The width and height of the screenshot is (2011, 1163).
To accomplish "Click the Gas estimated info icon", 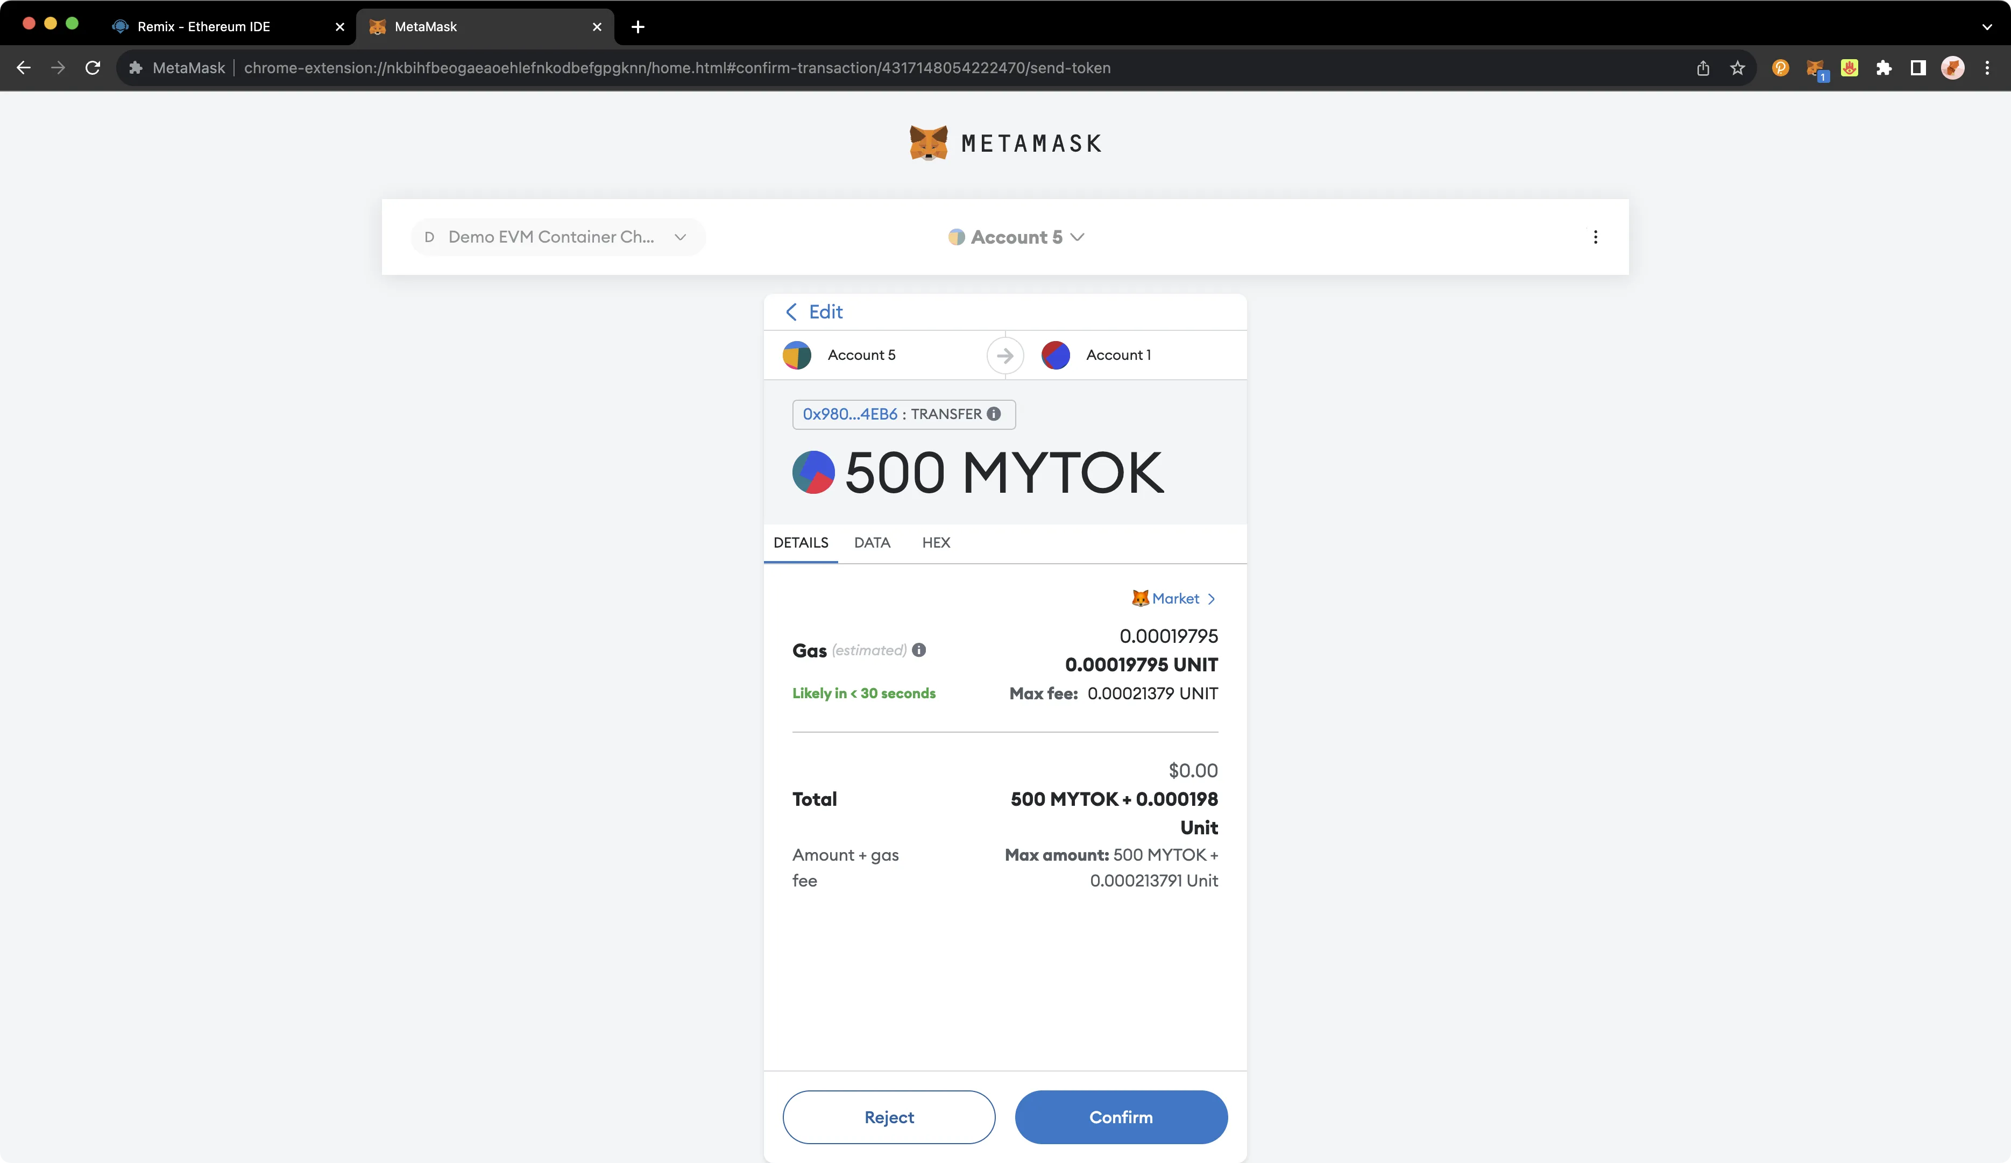I will pyautogui.click(x=919, y=649).
